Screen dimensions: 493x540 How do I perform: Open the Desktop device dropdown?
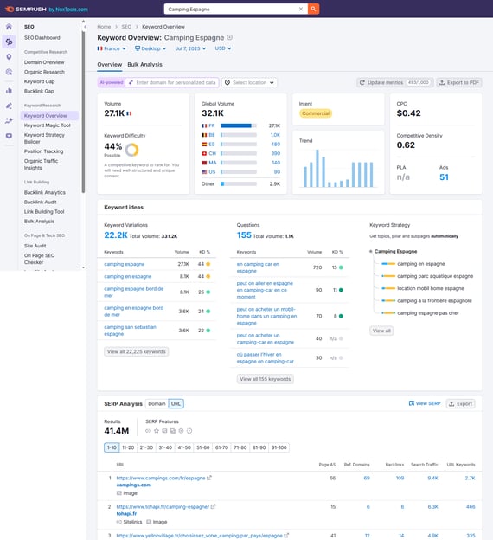[150, 48]
